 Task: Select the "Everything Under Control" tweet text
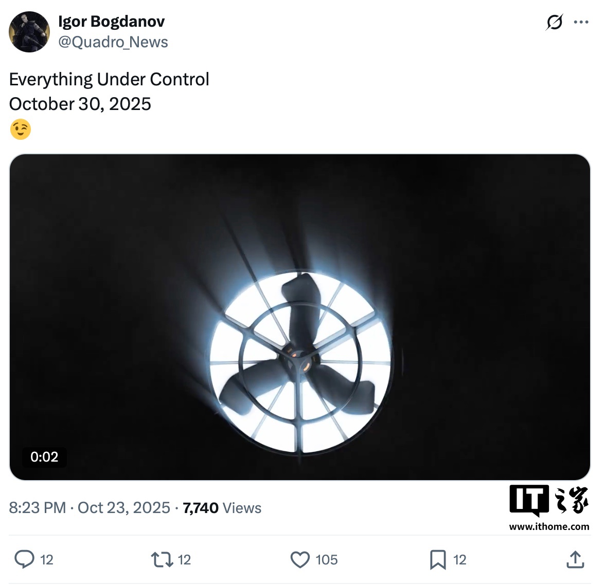coord(109,80)
